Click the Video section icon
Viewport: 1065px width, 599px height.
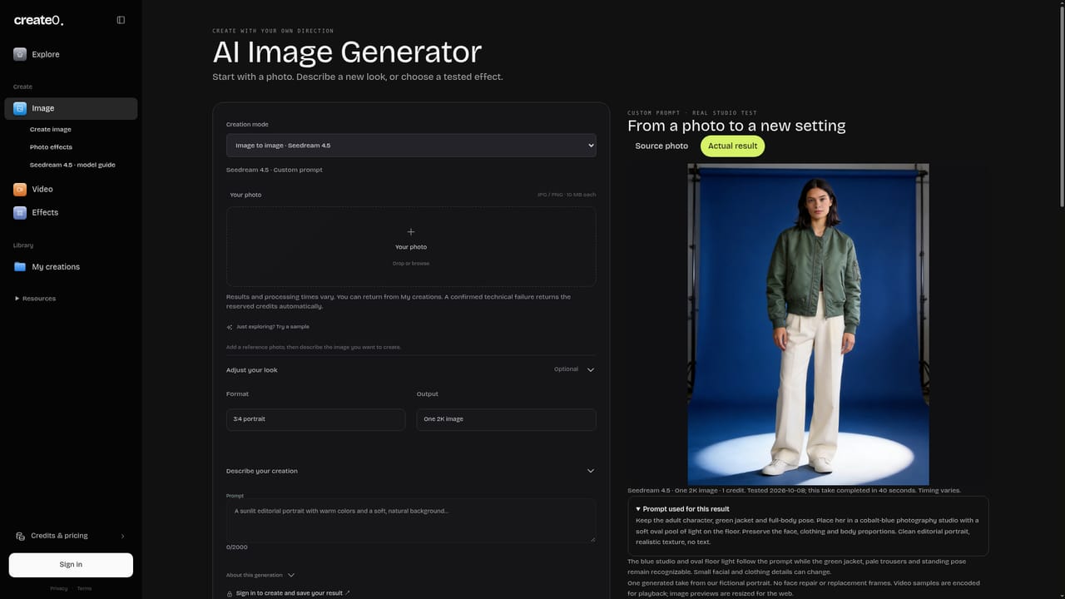(20, 189)
